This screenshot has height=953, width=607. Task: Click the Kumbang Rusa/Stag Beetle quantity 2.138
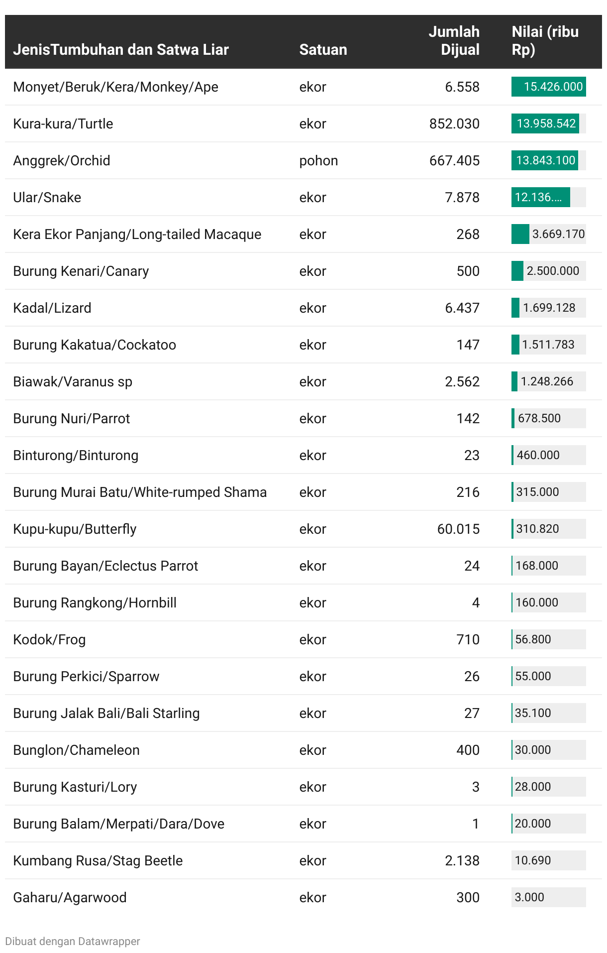(x=462, y=860)
